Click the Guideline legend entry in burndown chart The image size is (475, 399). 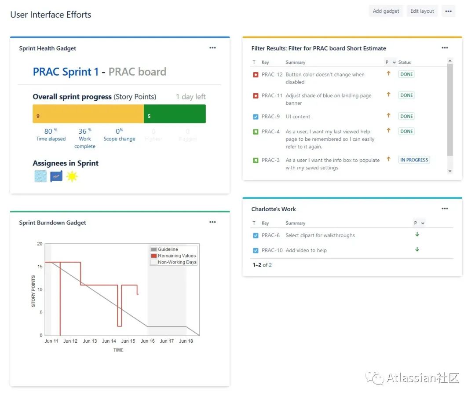(164, 249)
